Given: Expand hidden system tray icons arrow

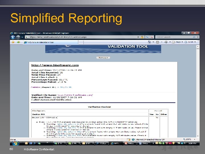Looking at the screenshot, I should 153,143.
